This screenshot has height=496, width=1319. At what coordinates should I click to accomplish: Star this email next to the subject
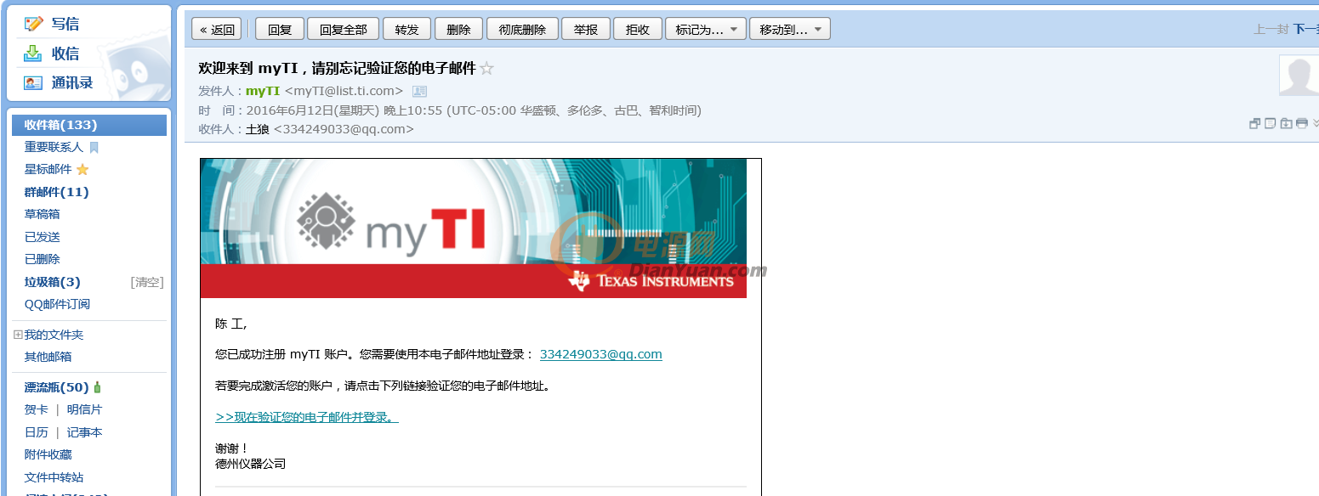pos(486,69)
